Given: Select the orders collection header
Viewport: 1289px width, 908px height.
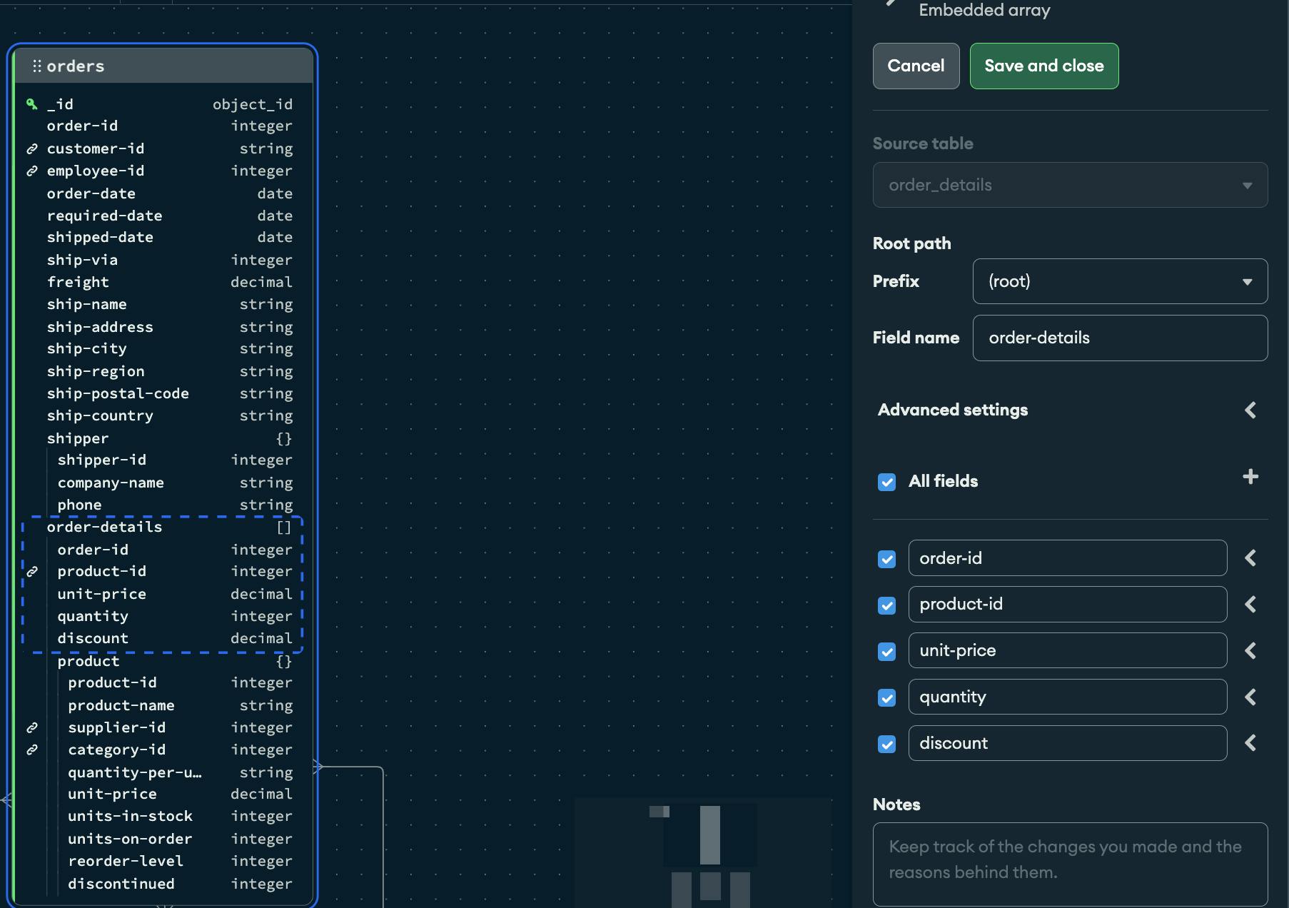Looking at the screenshot, I should point(163,66).
